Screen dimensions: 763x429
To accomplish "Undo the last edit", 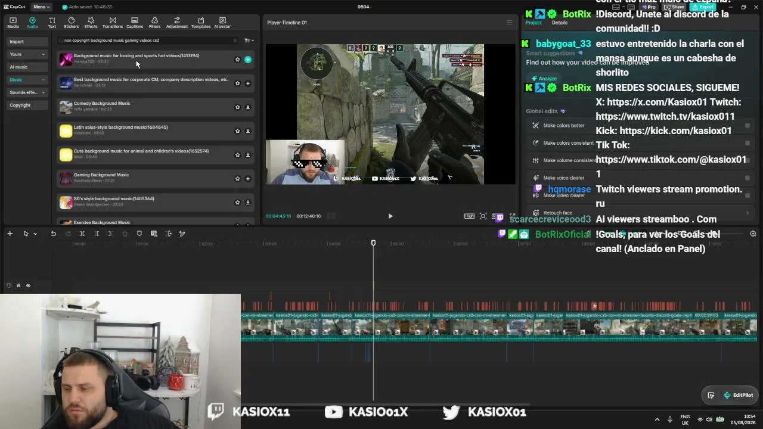I will (x=53, y=234).
